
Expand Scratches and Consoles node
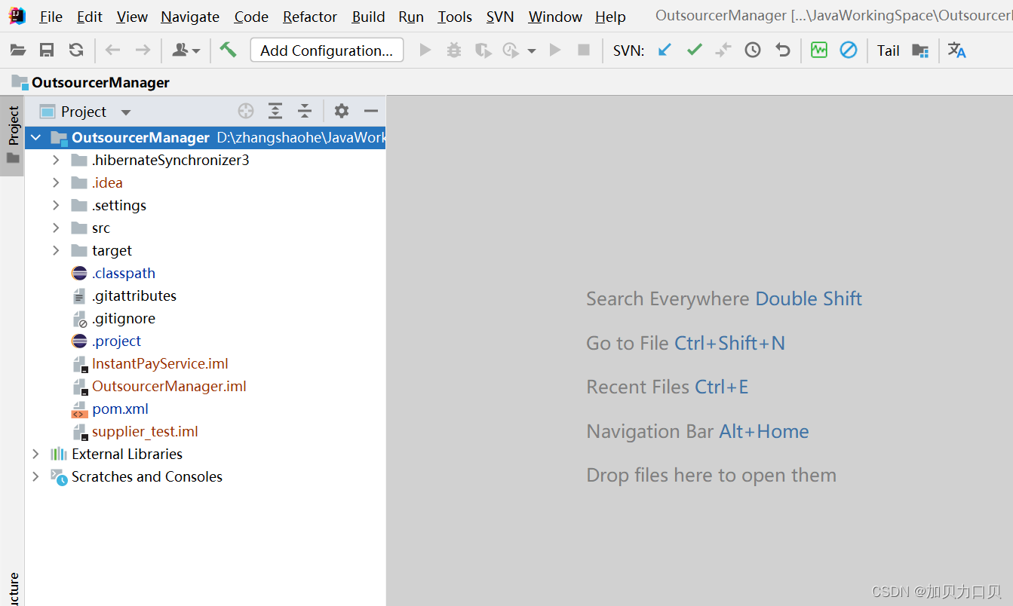point(35,477)
